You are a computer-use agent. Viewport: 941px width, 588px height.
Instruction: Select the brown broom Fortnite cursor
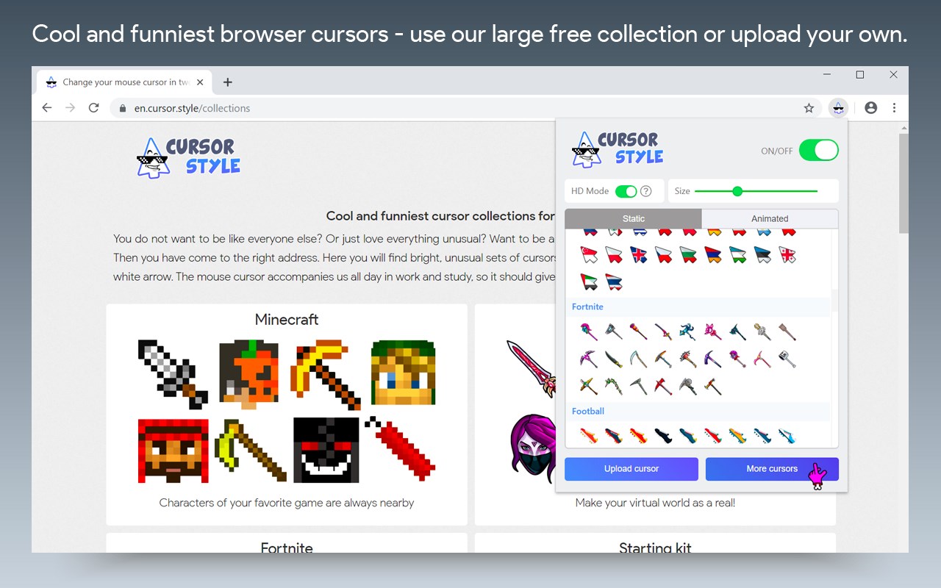click(787, 331)
